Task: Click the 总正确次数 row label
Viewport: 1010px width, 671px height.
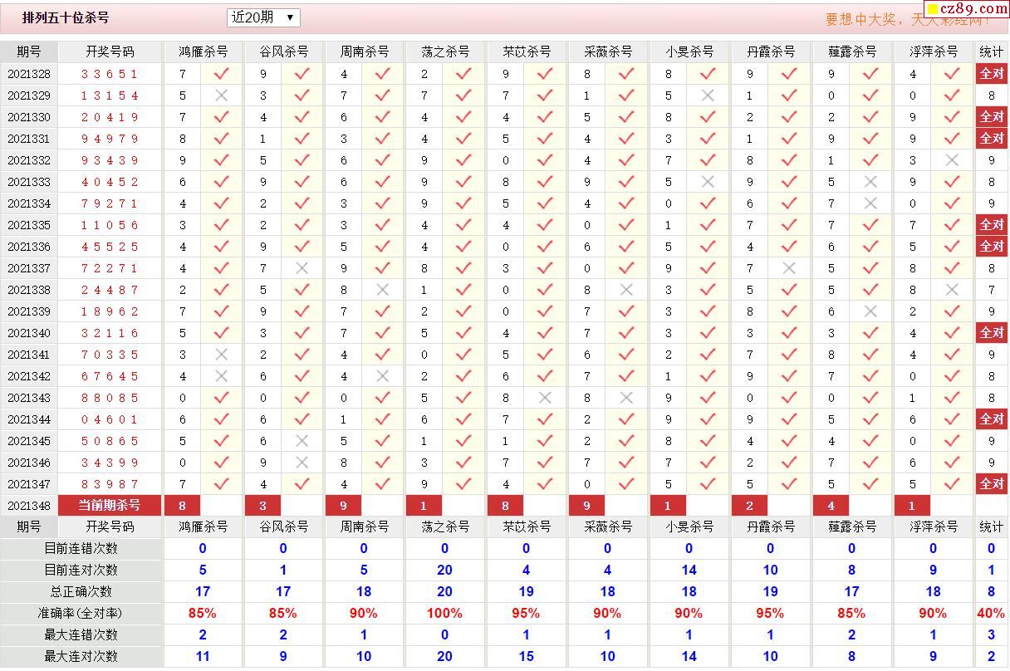Action: (x=81, y=592)
